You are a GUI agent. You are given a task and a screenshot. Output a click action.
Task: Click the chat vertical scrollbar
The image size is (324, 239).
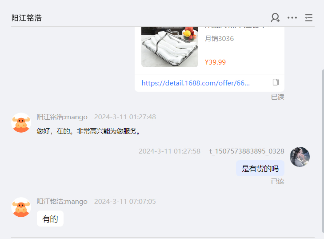(x=323, y=151)
